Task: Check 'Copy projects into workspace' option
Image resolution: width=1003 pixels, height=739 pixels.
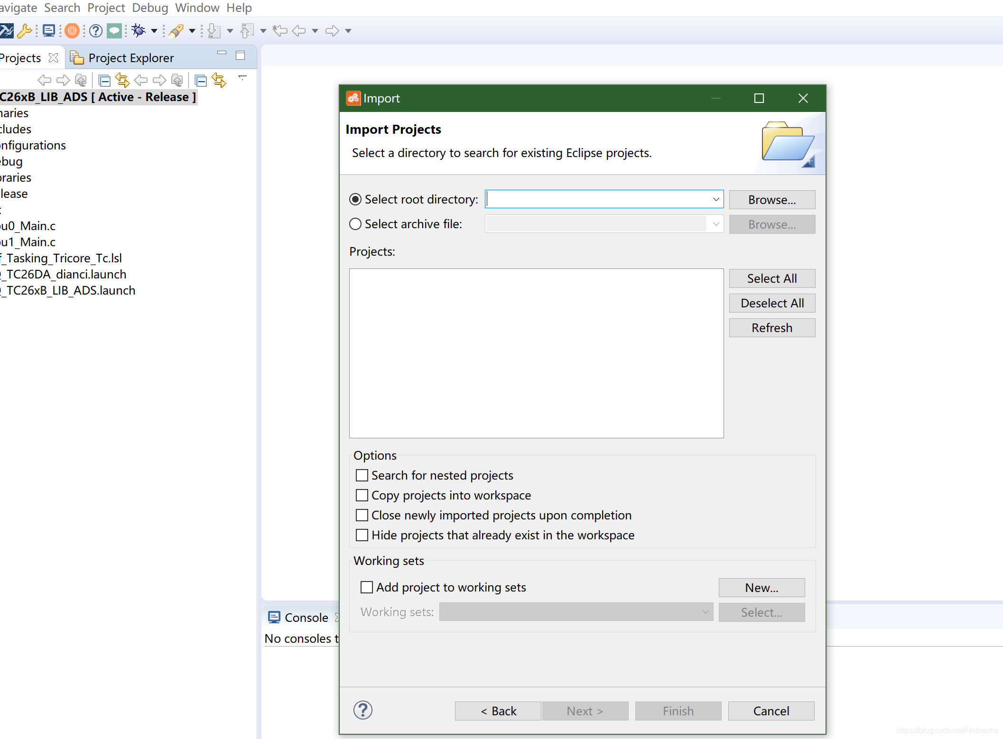Action: click(x=362, y=495)
